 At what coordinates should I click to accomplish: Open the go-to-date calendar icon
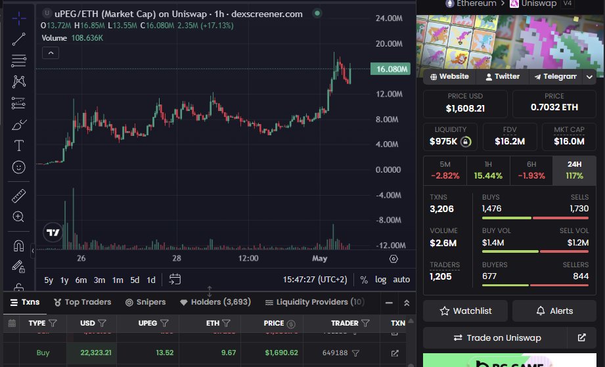(x=175, y=279)
